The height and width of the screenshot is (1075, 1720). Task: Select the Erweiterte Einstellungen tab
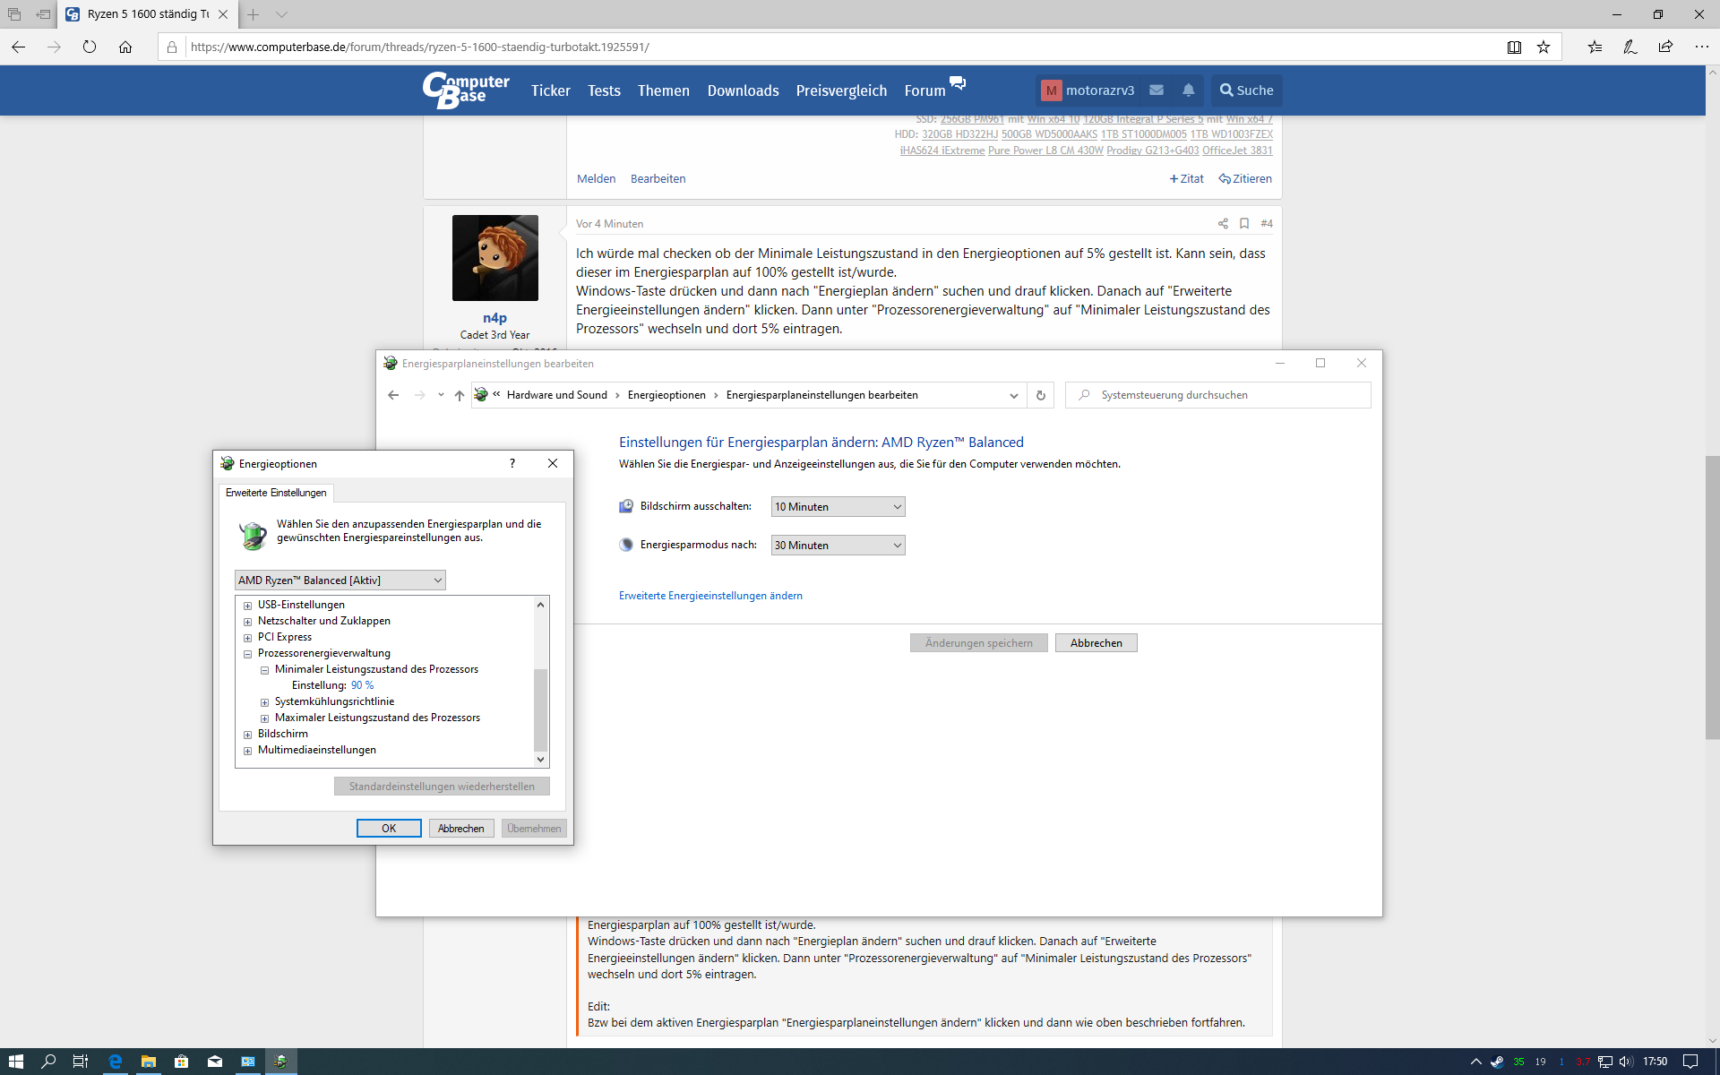click(x=276, y=493)
